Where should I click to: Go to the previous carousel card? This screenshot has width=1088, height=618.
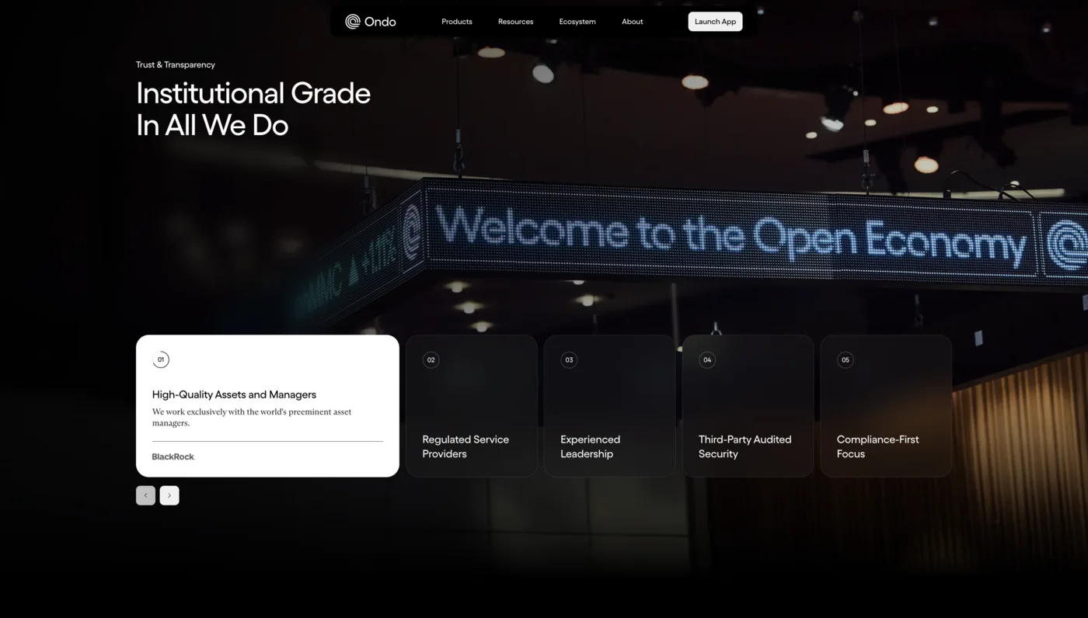(145, 495)
